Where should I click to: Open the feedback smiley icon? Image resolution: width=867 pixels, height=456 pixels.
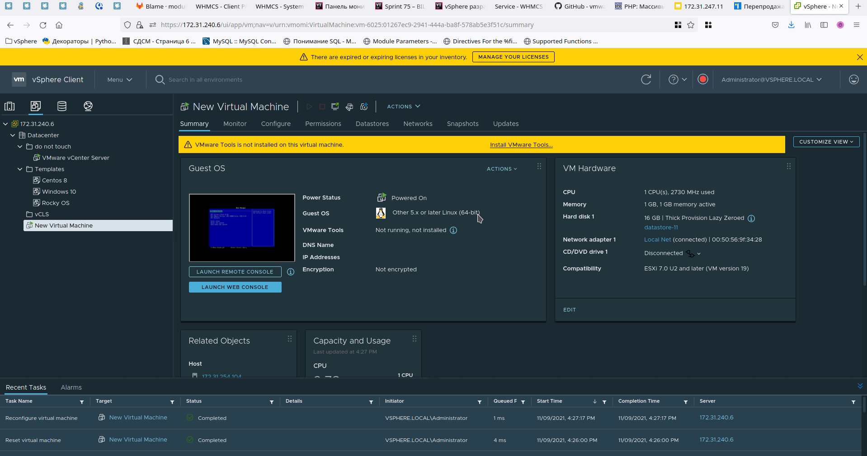(x=853, y=79)
